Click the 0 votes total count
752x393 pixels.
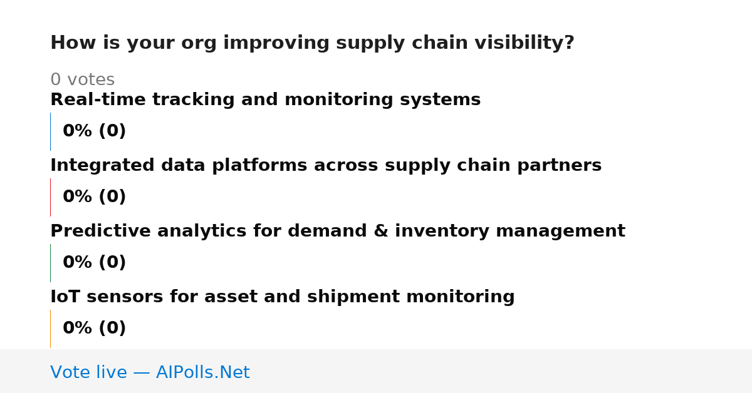pyautogui.click(x=83, y=80)
